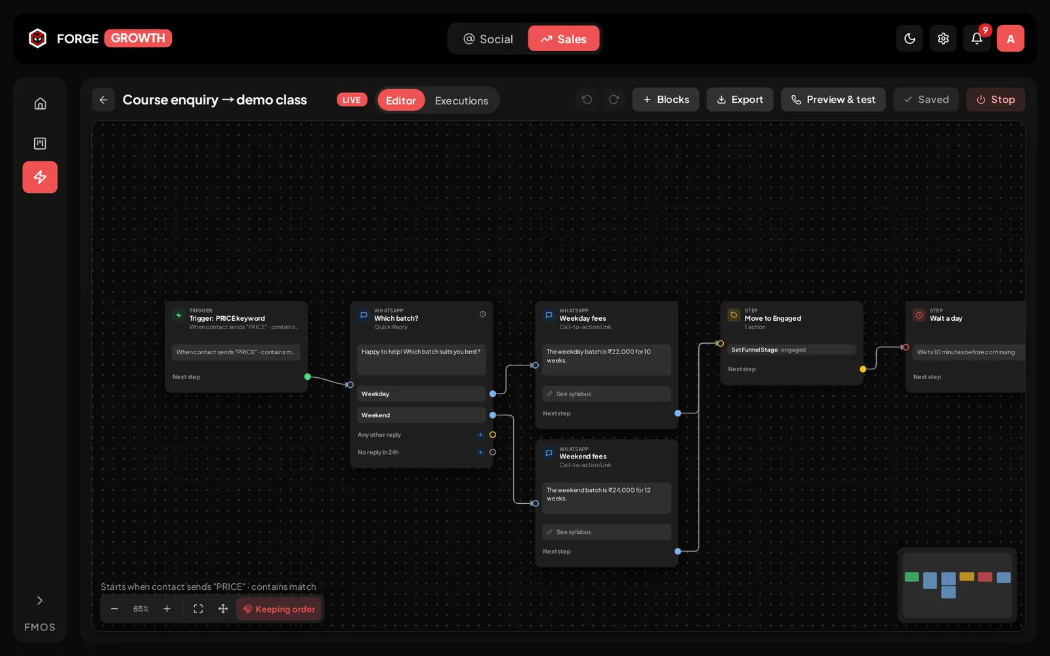Open board icon in sidebar
This screenshot has height=656, width=1050.
point(40,143)
